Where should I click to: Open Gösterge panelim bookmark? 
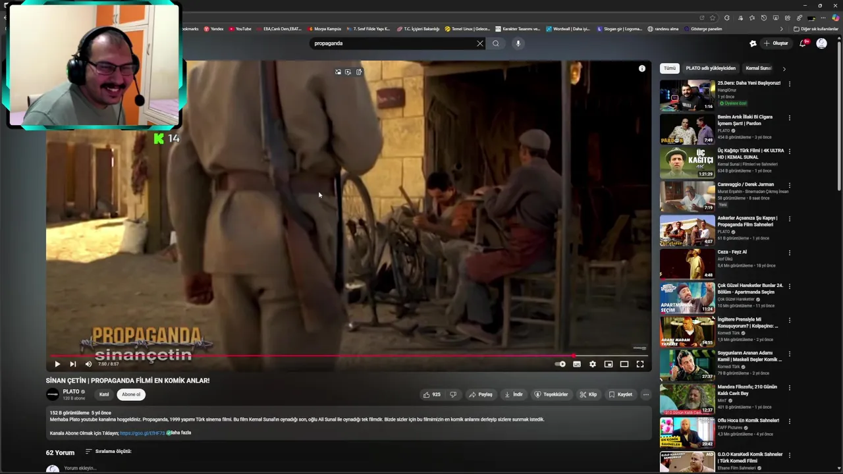703,29
